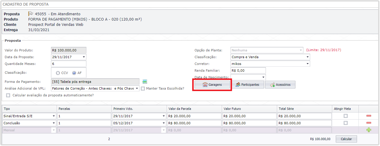This screenshot has height=146, width=380.
Task: Remove the Sinal/Entrada S/E installment row
Action: pos(369,116)
